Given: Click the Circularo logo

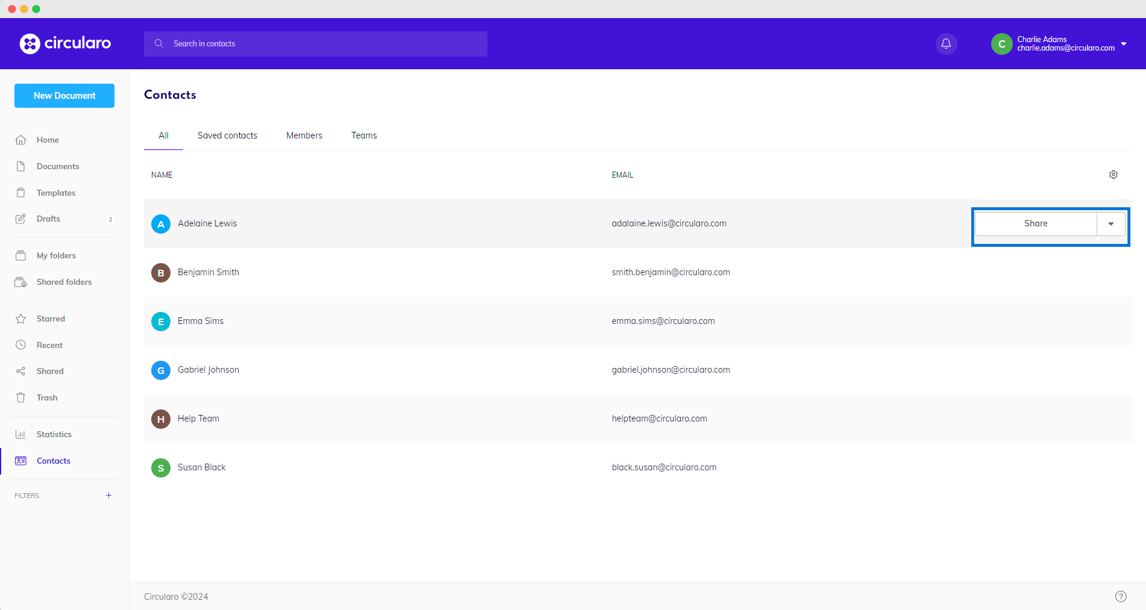Looking at the screenshot, I should click(x=65, y=43).
